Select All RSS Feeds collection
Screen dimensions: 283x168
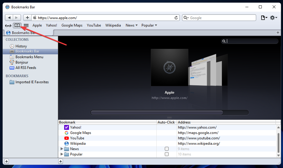pyautogui.click(x=30, y=68)
